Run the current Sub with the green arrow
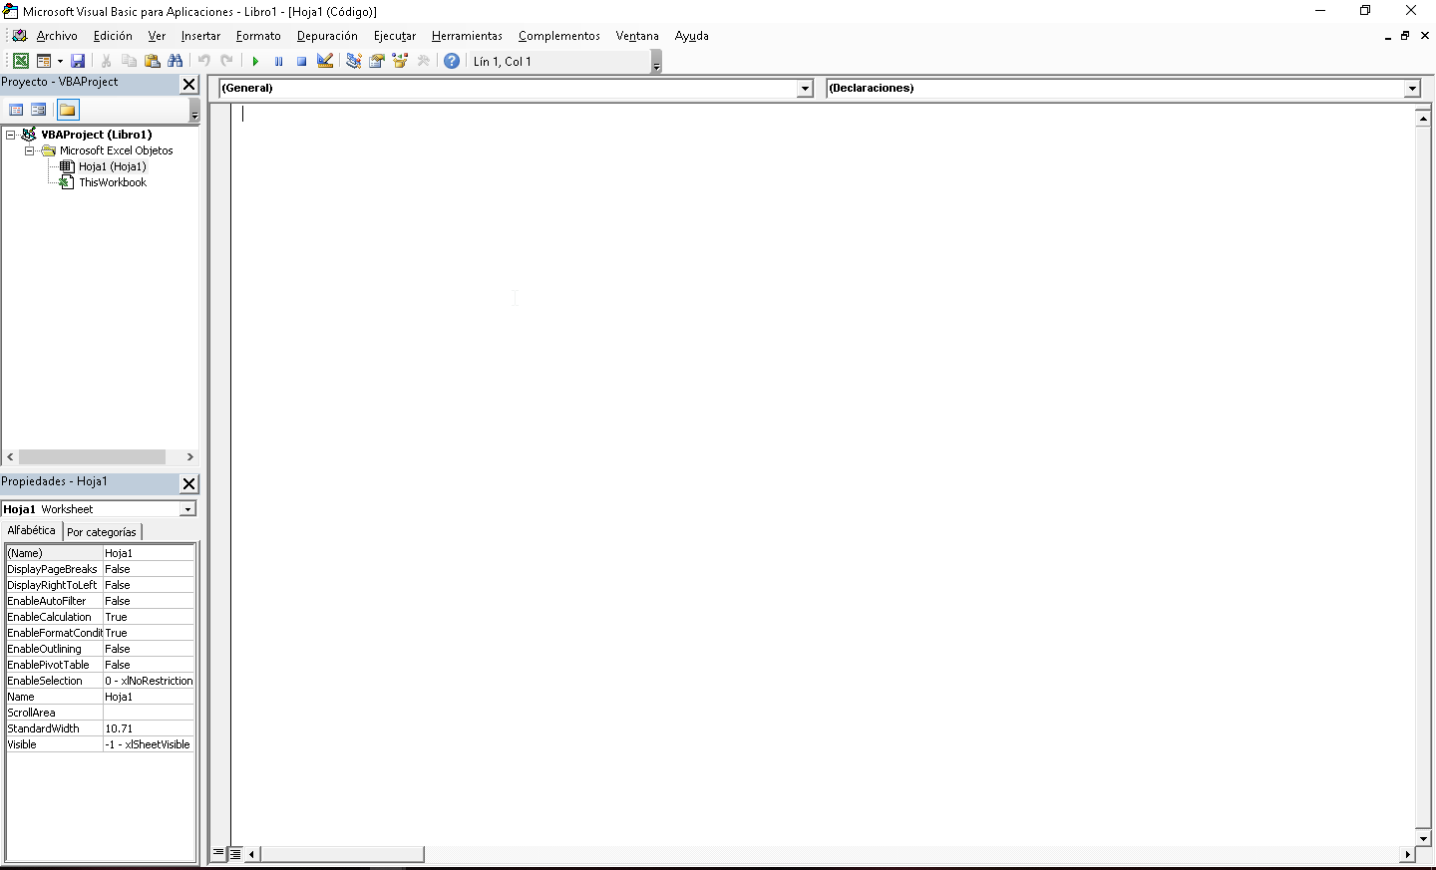The image size is (1436, 870). 255,60
